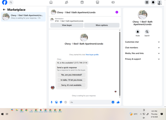The image size is (166, 120).
Task: Open the Facebook search icon
Action: pyautogui.click(x=11, y=2)
